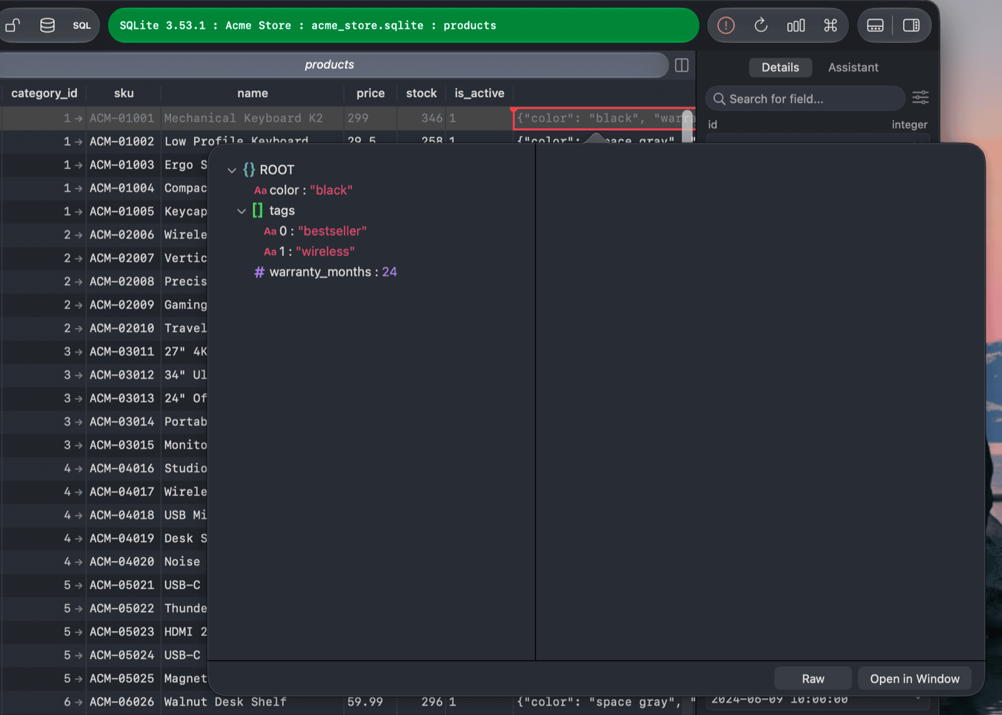1002x715 pixels.
Task: Select the "wireless" tag item
Action: [309, 251]
